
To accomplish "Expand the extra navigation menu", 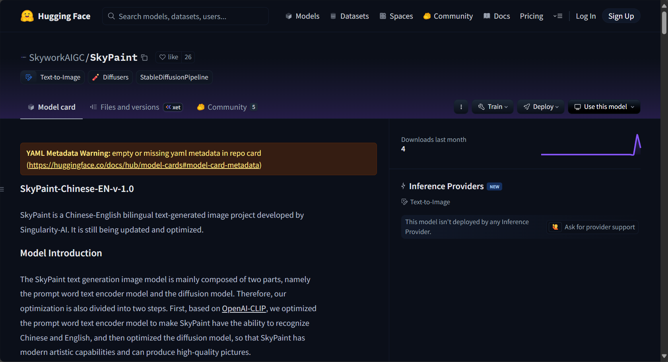I will (x=558, y=16).
